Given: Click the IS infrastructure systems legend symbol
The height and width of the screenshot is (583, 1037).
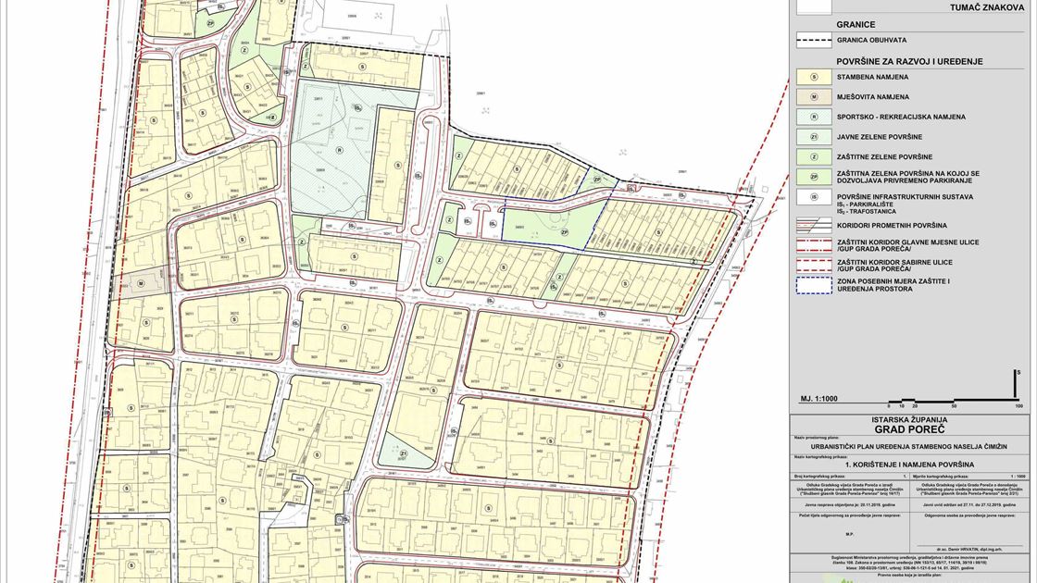Looking at the screenshot, I should coord(814,197).
